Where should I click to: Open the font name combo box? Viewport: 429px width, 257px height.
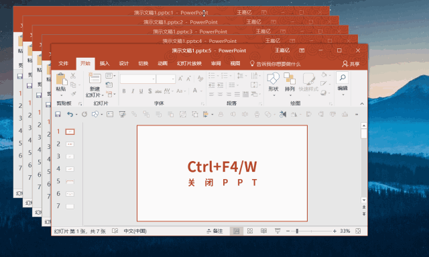click(x=138, y=79)
